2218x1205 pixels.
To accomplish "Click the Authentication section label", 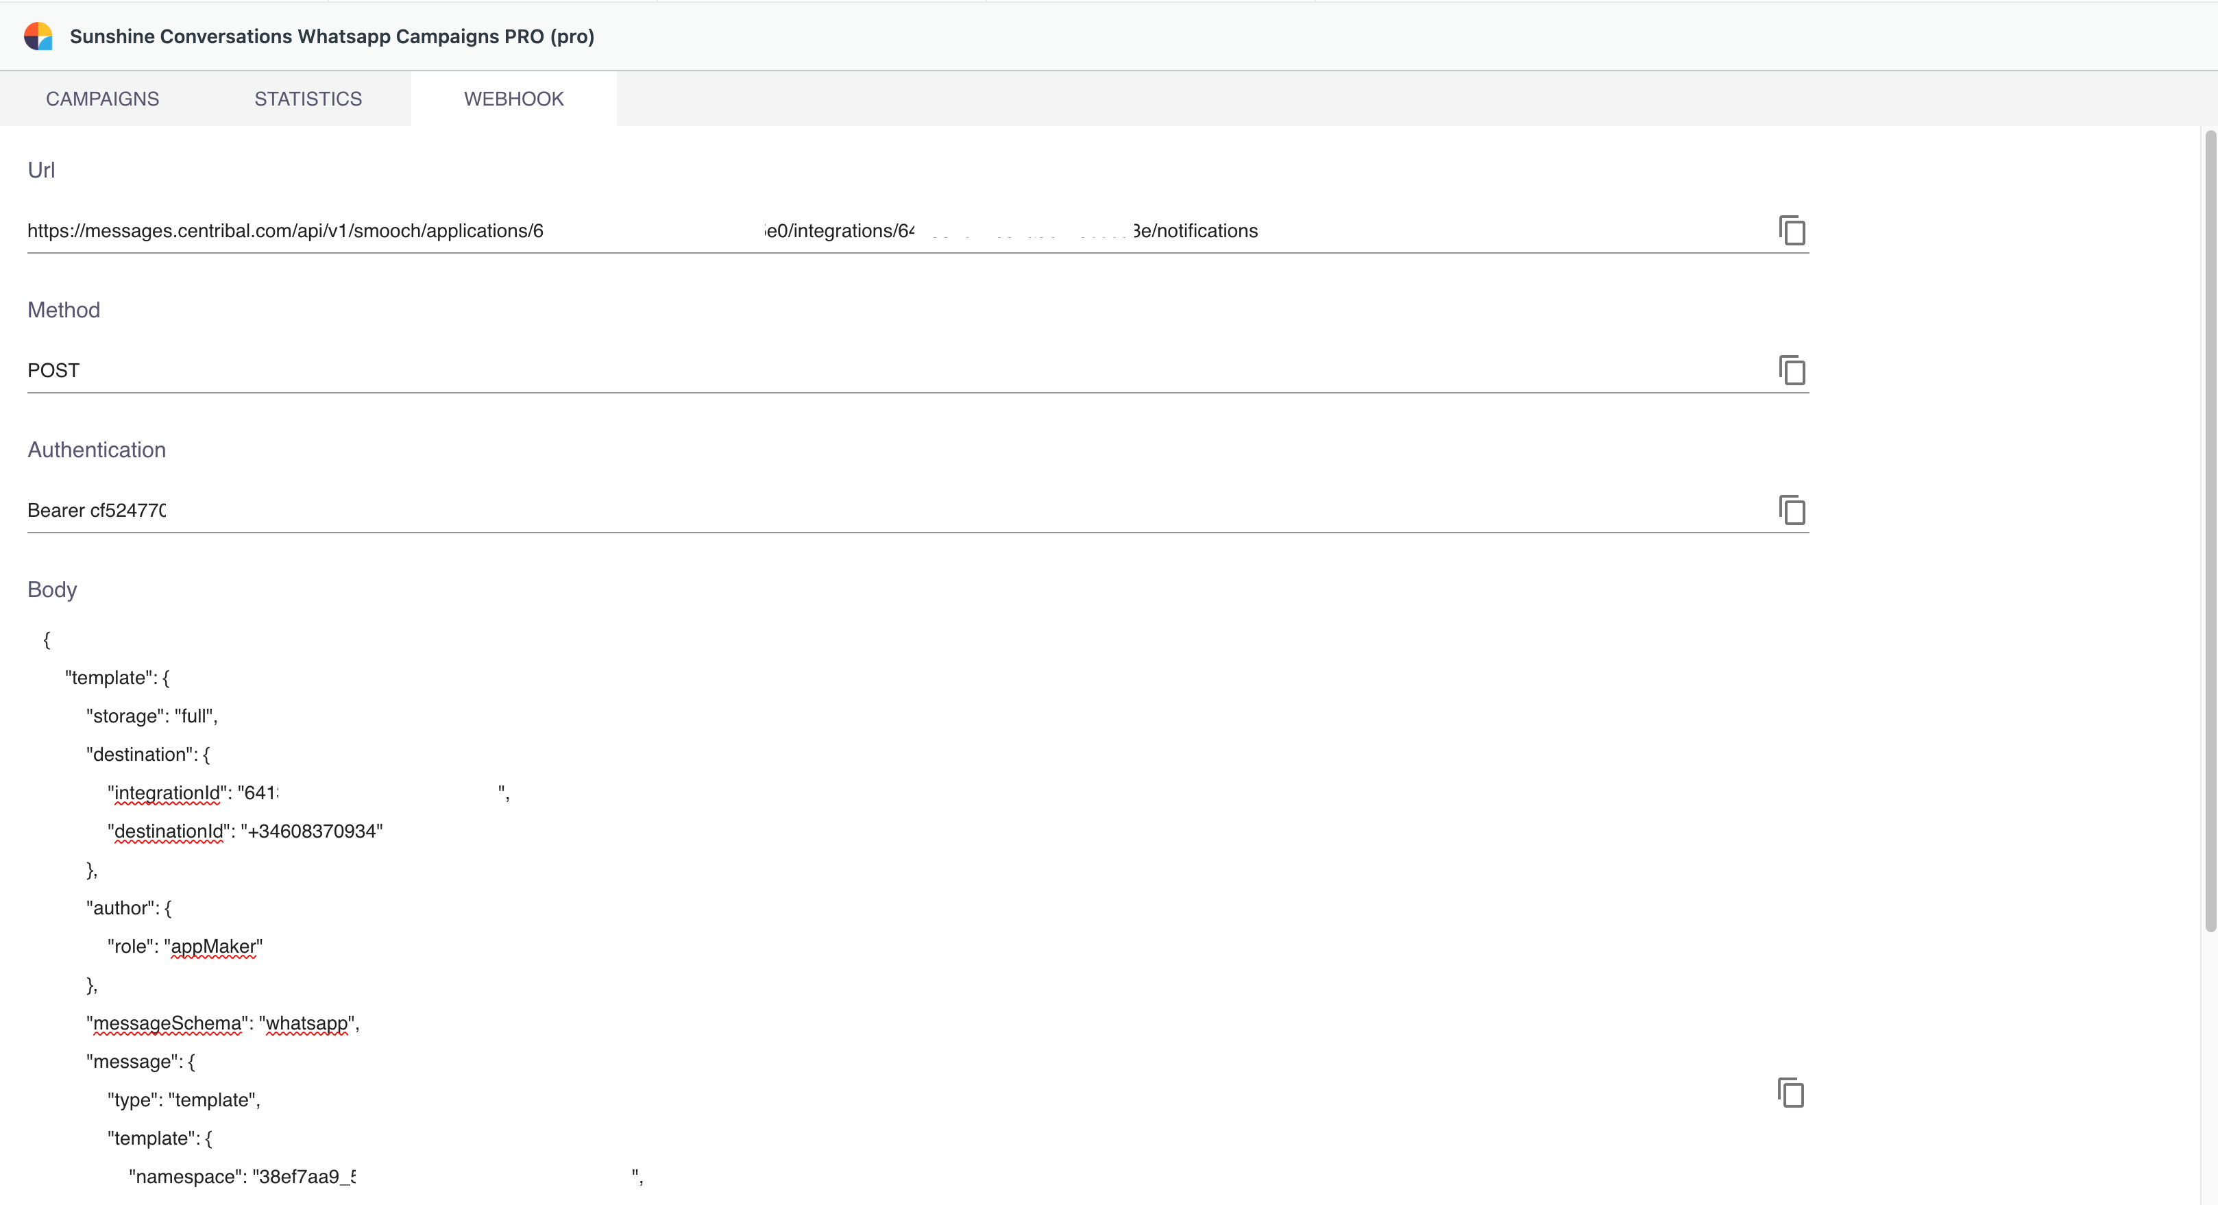I will pyautogui.click(x=97, y=450).
